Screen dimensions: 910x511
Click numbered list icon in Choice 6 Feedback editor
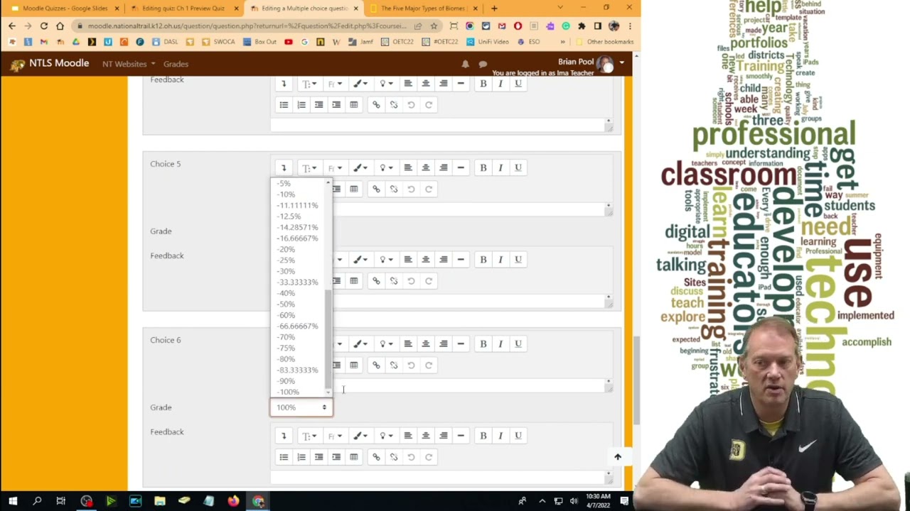click(x=301, y=457)
